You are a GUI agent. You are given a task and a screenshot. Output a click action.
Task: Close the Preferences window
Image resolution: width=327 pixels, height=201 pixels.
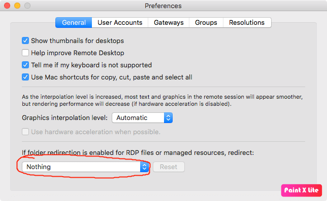point(7,6)
